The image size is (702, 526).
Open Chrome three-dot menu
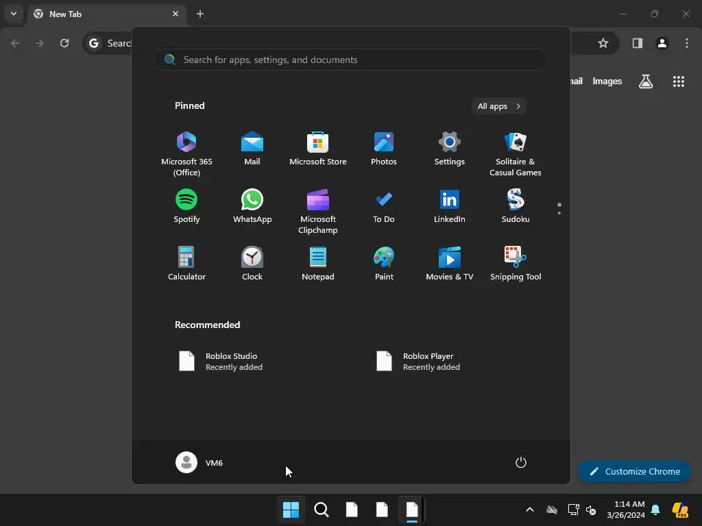tap(687, 43)
